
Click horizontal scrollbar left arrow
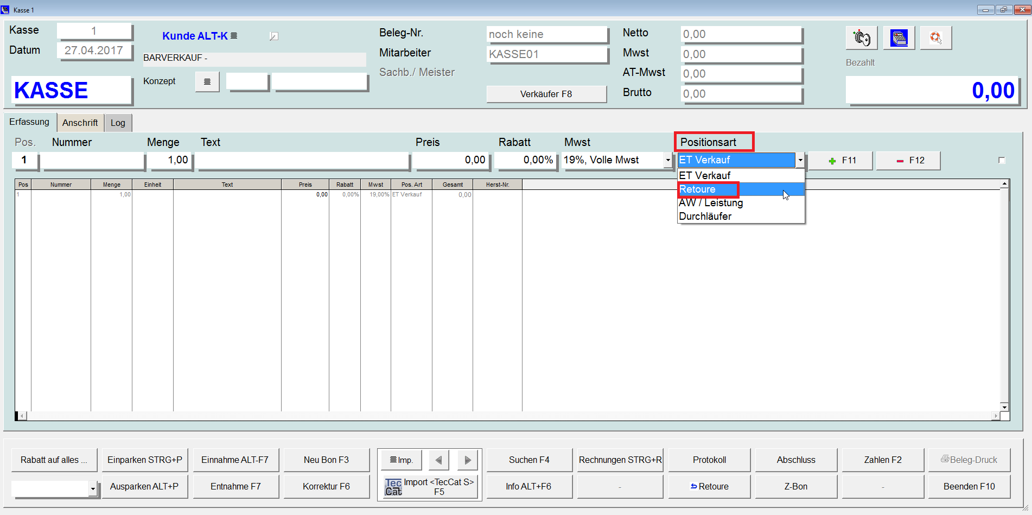pyautogui.click(x=22, y=416)
